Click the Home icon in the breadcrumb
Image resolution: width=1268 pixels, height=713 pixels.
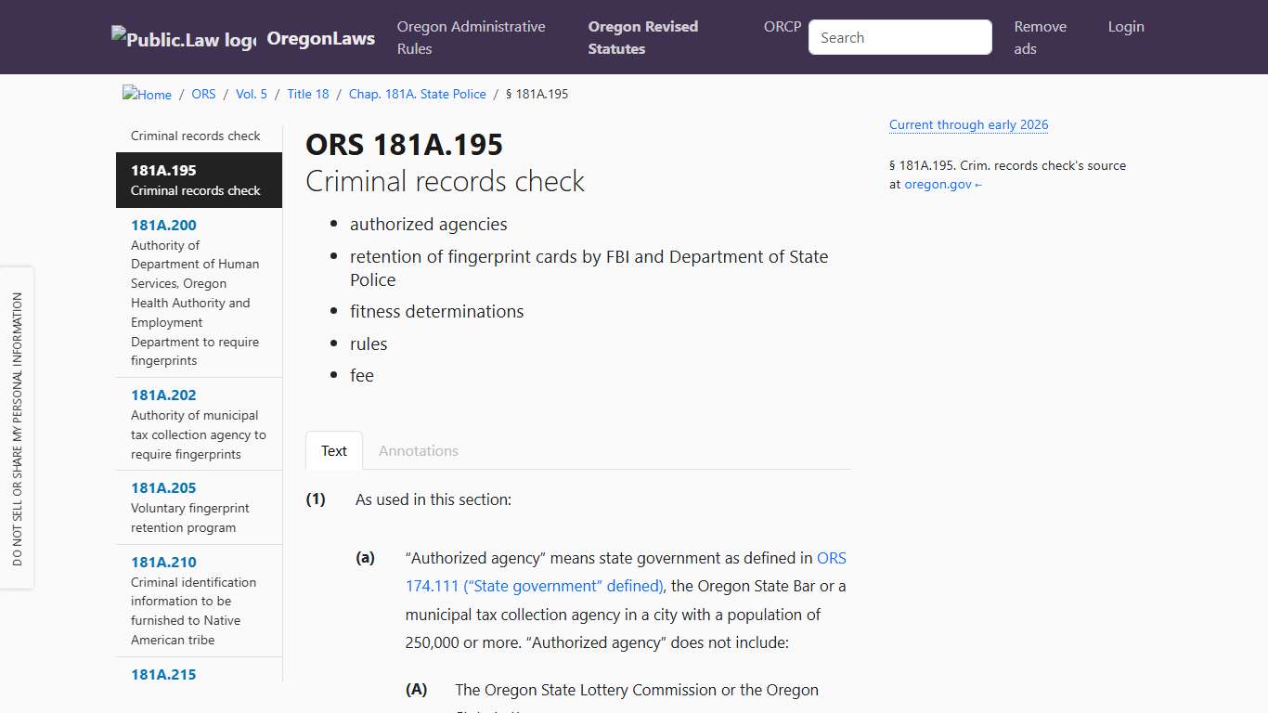click(146, 93)
